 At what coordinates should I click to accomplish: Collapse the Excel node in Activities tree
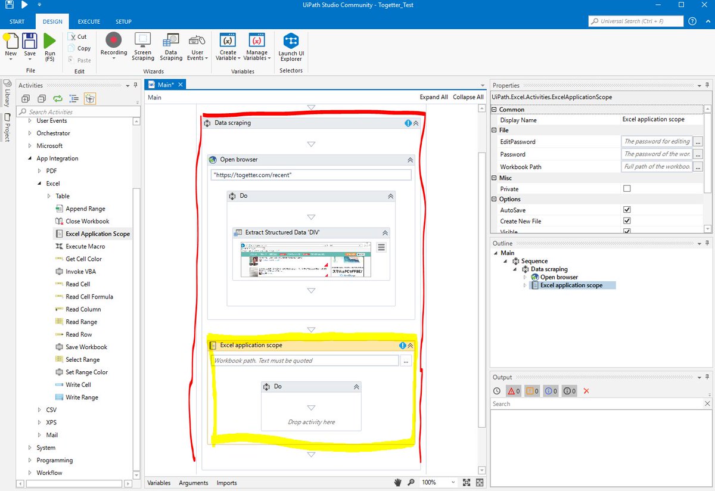click(x=40, y=184)
